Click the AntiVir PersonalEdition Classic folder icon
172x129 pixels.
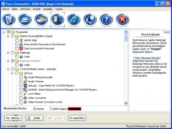point(17,36)
